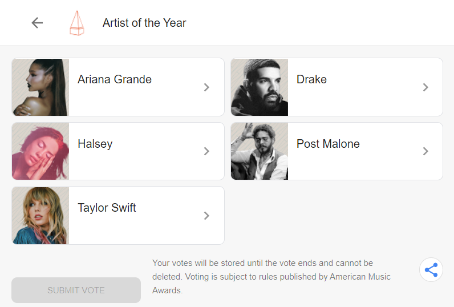Vote for the Ariana Grande name label

pos(115,79)
